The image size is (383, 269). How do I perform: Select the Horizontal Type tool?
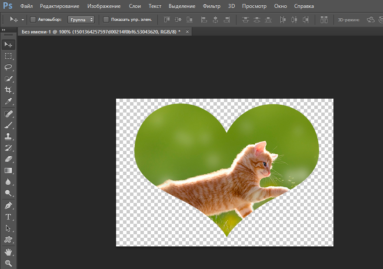pyautogui.click(x=8, y=217)
